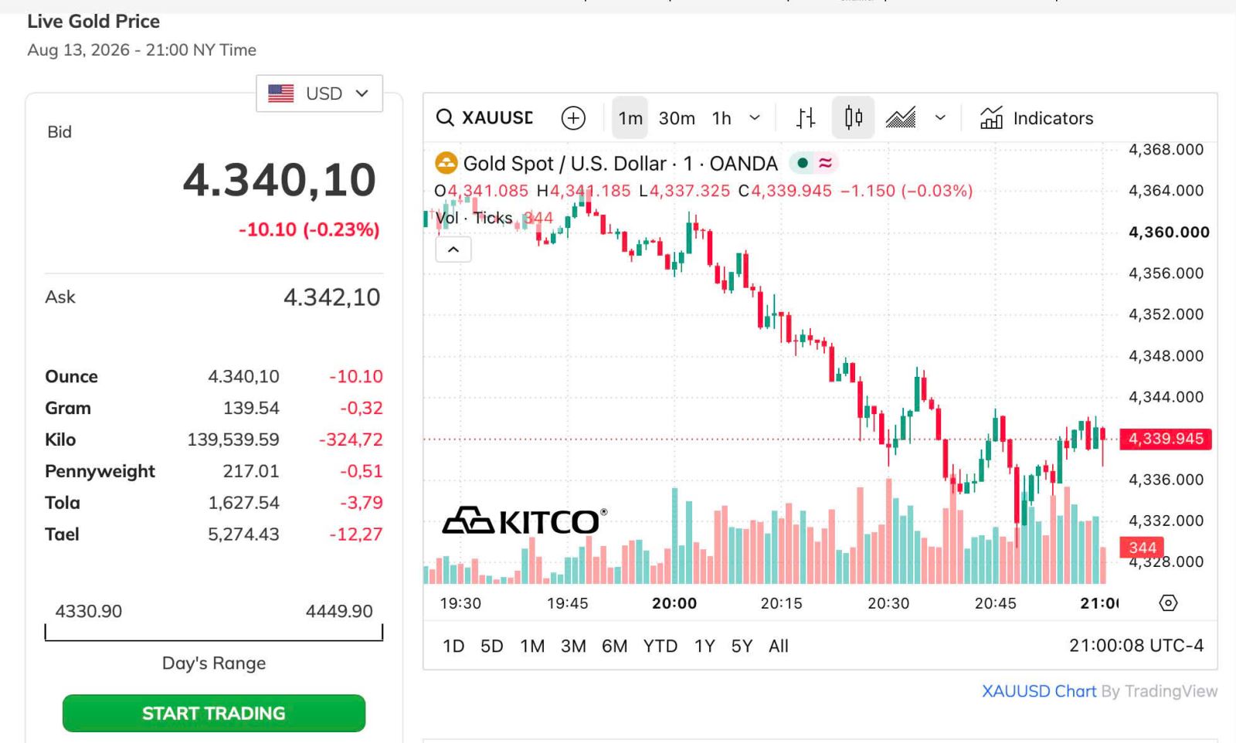Image resolution: width=1236 pixels, height=743 pixels.
Task: Open chart settings via the hexagon icon
Action: (1168, 603)
